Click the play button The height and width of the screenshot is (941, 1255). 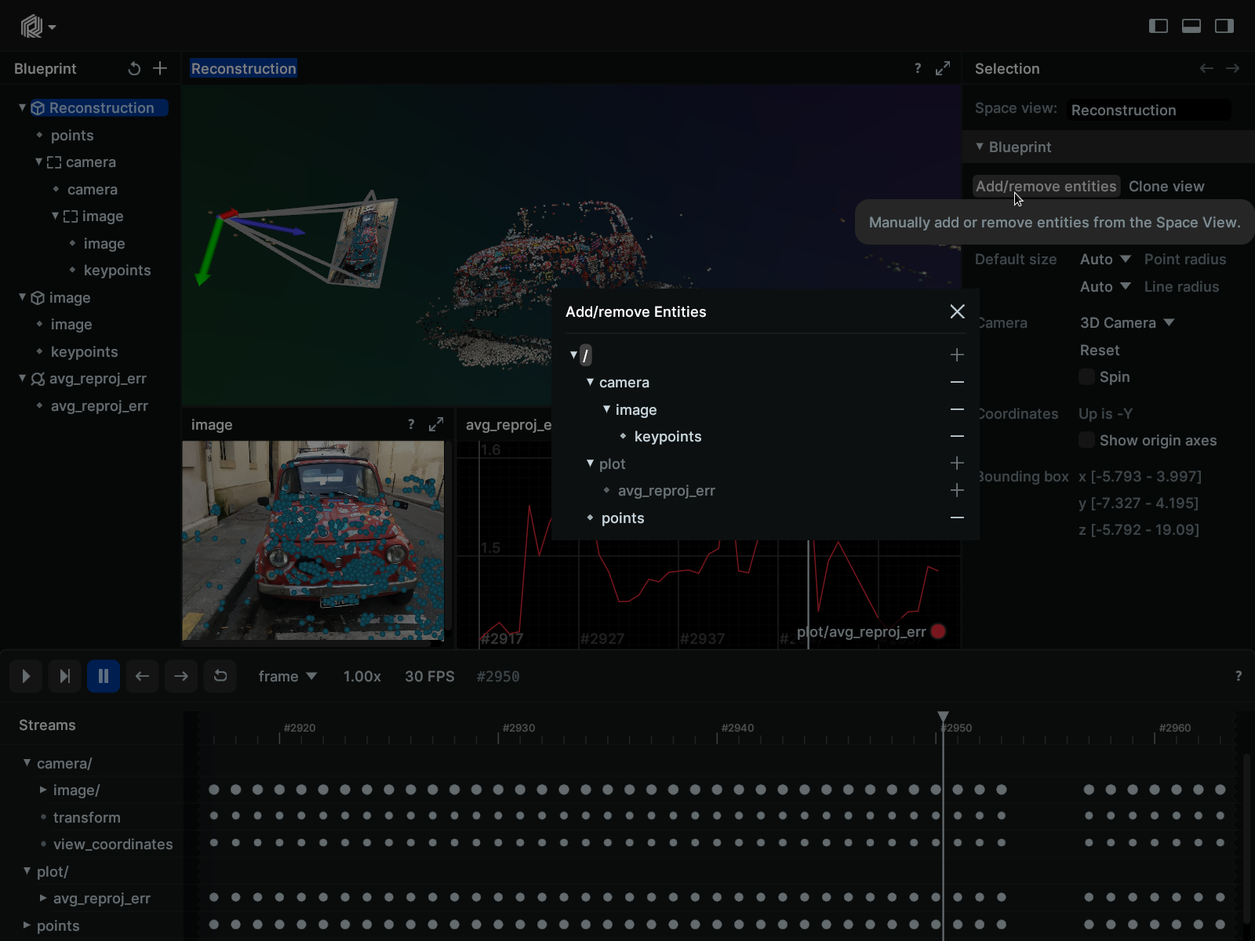26,676
